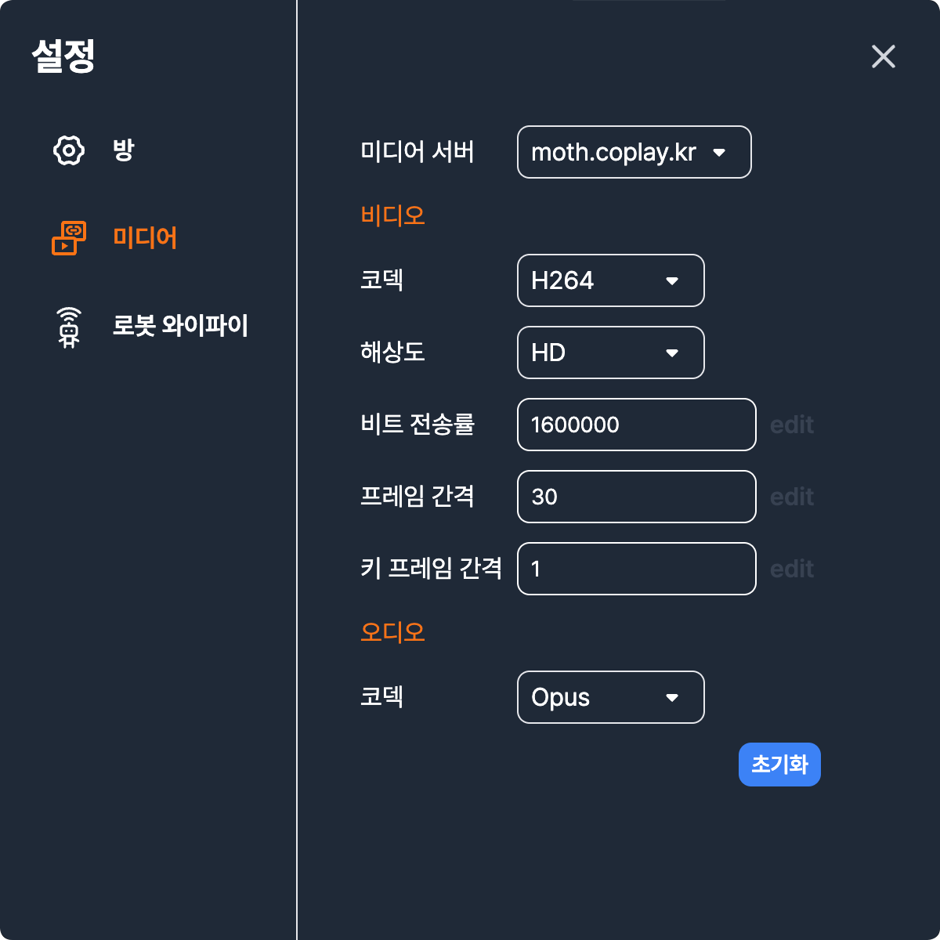
Task: Expand the Opus audio codec dropdown
Action: (611, 697)
